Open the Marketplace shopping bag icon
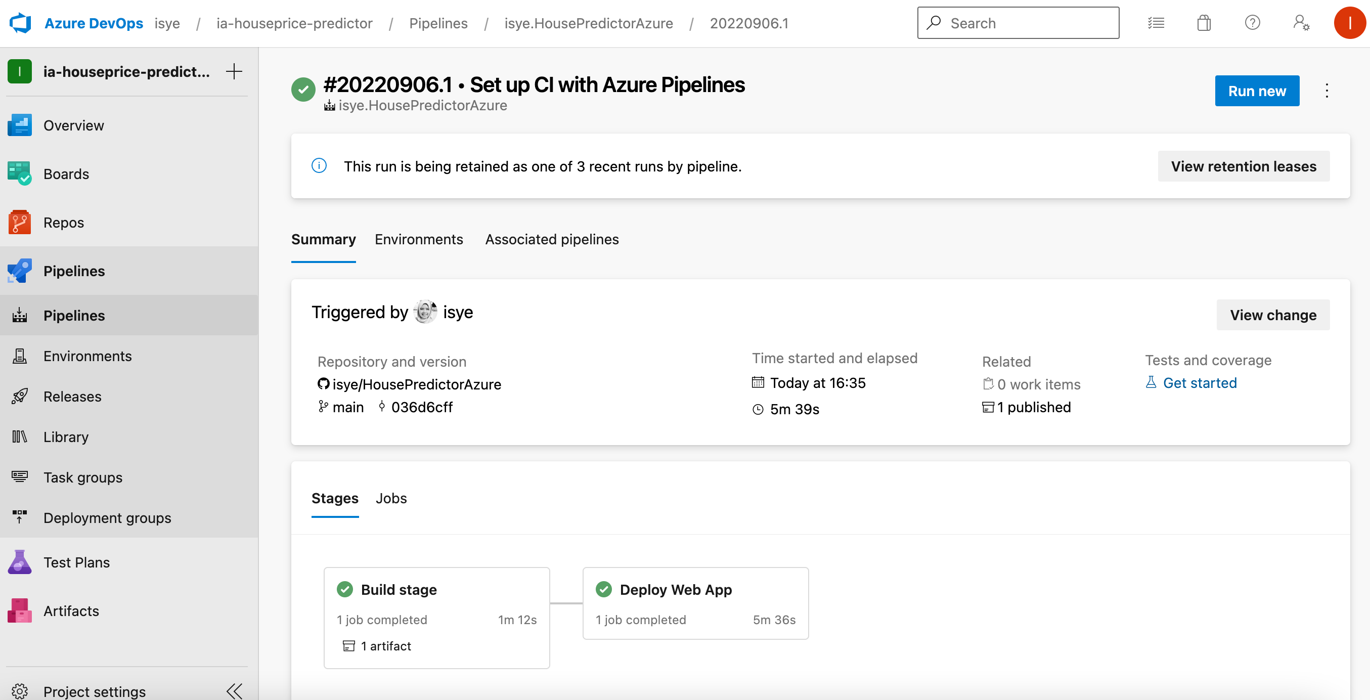1370x700 pixels. click(1204, 22)
